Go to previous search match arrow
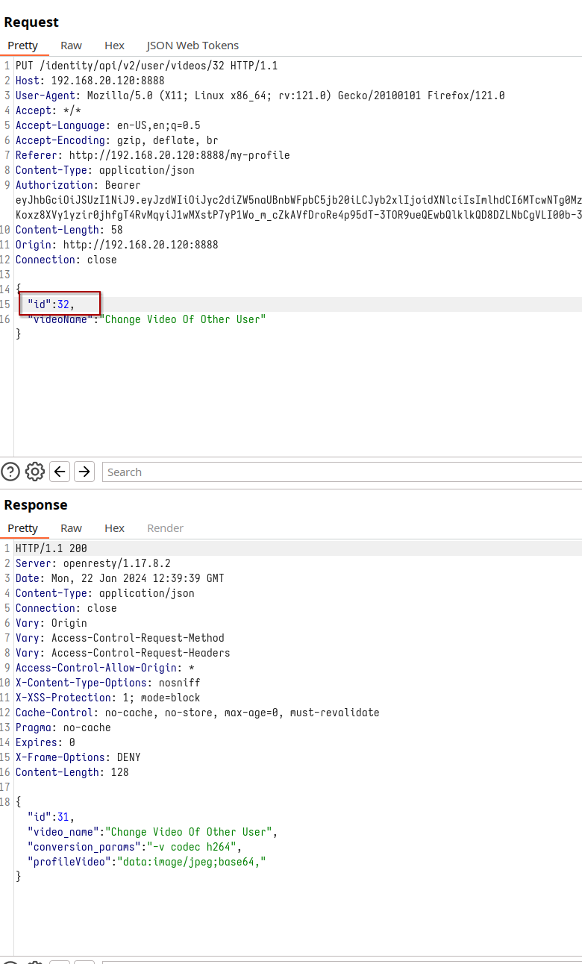Viewport: 582px width, 964px height. 60,472
